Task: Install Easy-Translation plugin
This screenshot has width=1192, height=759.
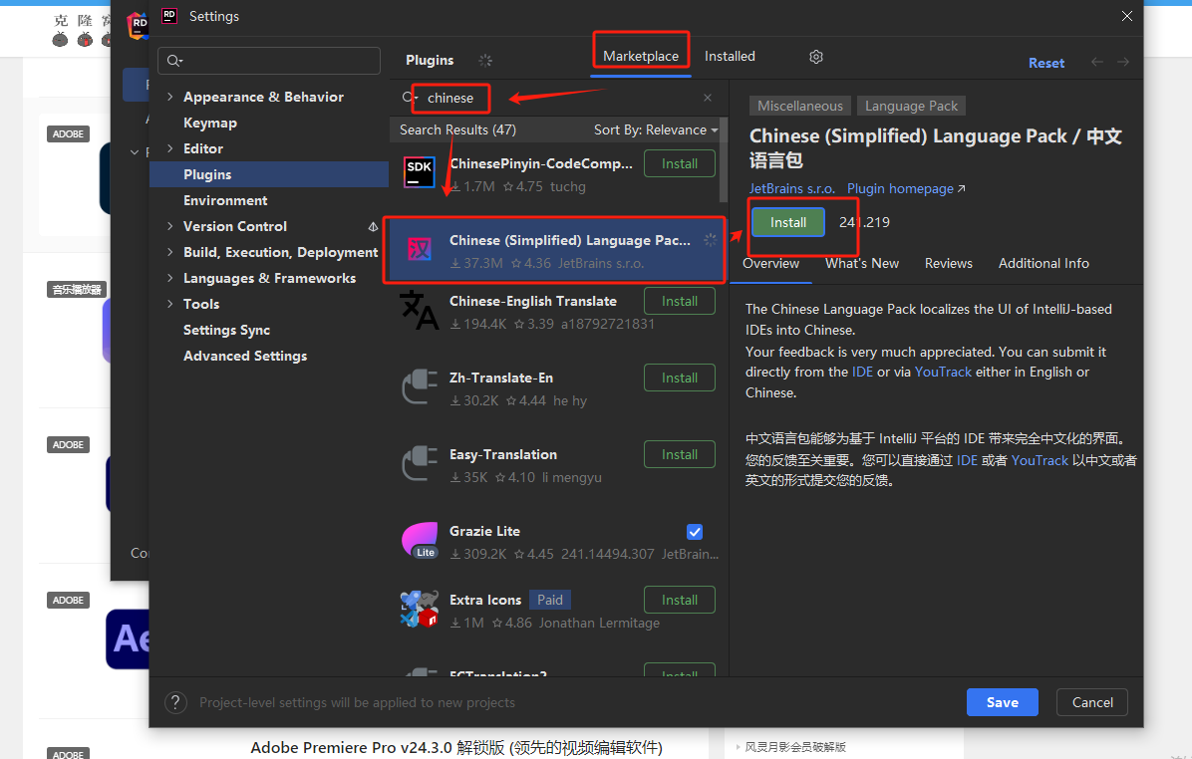Action: point(680,455)
